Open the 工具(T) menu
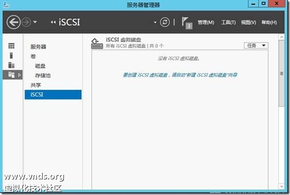The height and width of the screenshot is (195, 290). pos(228,22)
